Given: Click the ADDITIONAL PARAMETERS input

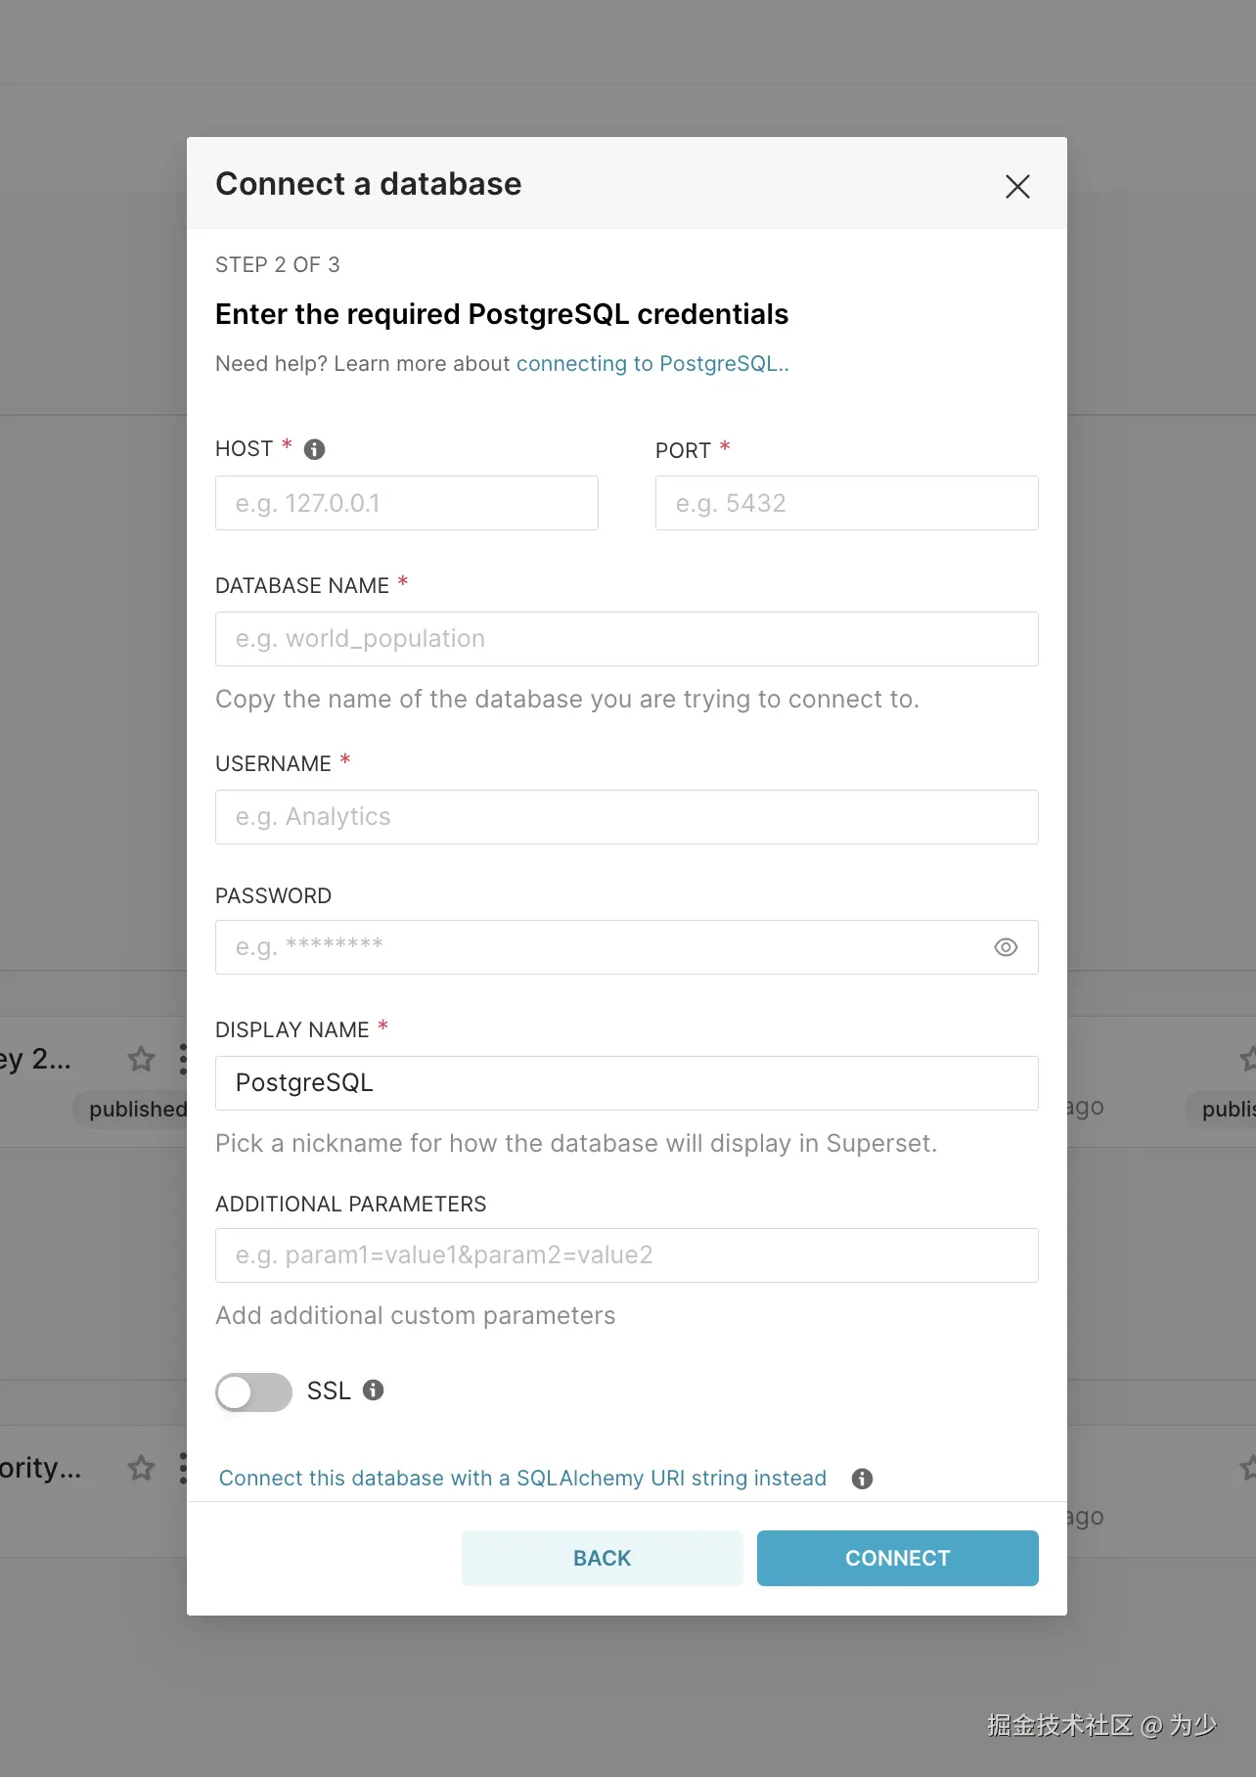Looking at the screenshot, I should [x=626, y=1255].
